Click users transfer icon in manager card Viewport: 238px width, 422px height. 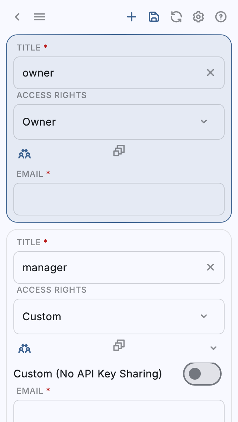tap(25, 348)
